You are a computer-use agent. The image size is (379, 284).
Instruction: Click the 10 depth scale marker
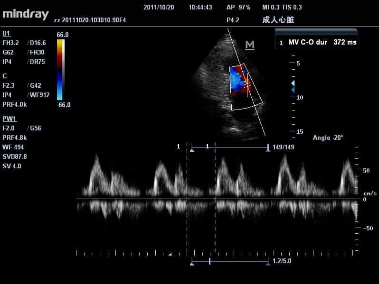click(x=300, y=97)
